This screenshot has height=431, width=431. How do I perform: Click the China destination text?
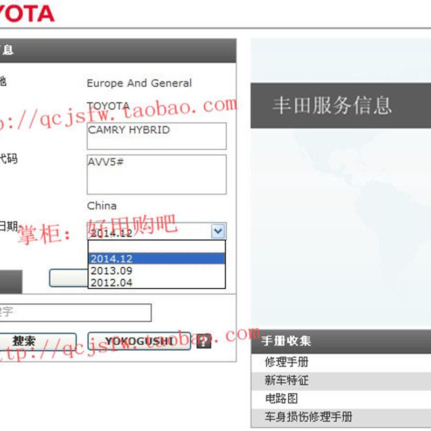click(x=102, y=206)
